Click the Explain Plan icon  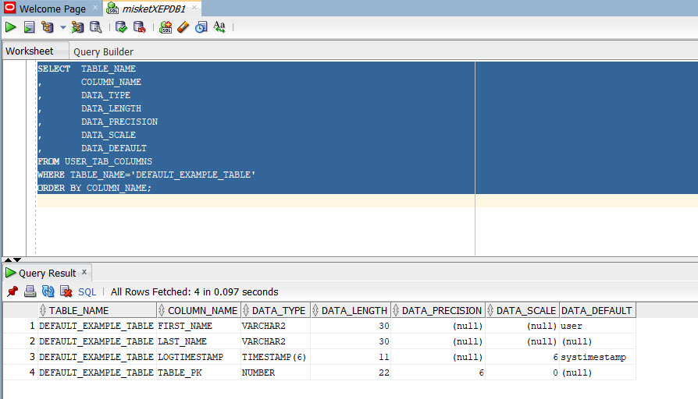tap(47, 27)
